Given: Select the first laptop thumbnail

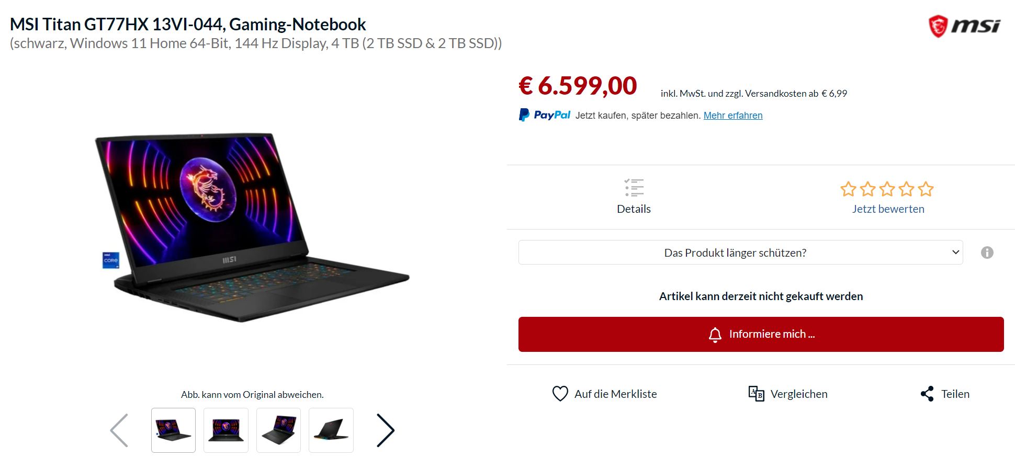Looking at the screenshot, I should click(173, 430).
